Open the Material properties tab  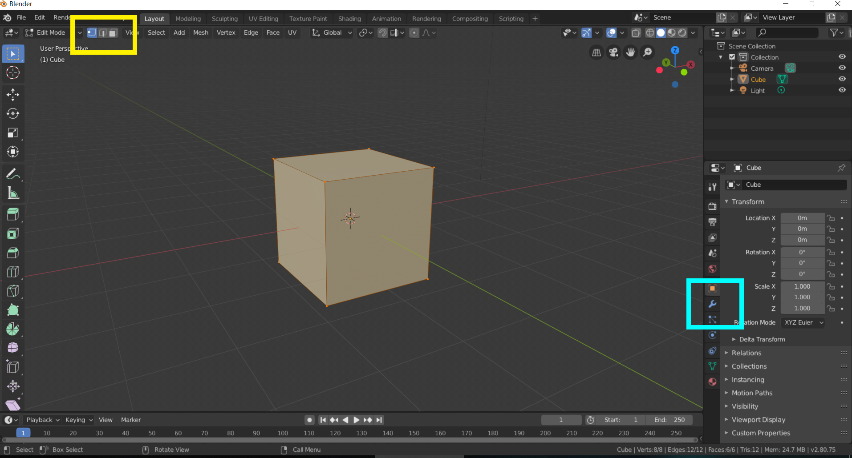[712, 382]
